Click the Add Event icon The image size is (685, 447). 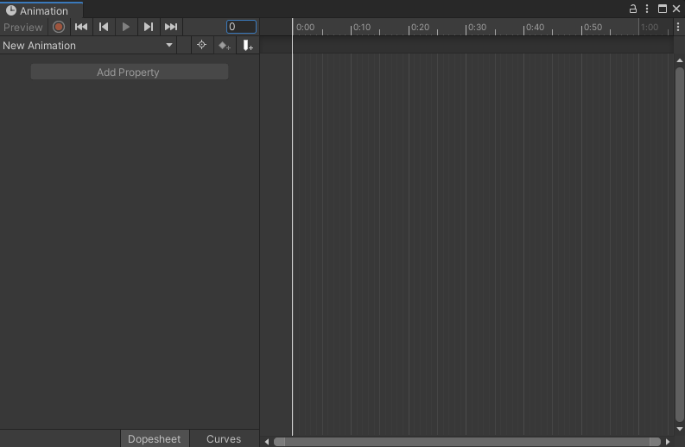click(x=248, y=46)
